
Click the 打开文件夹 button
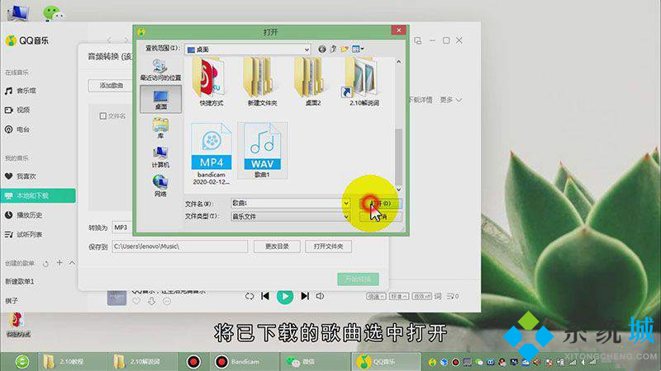328,247
